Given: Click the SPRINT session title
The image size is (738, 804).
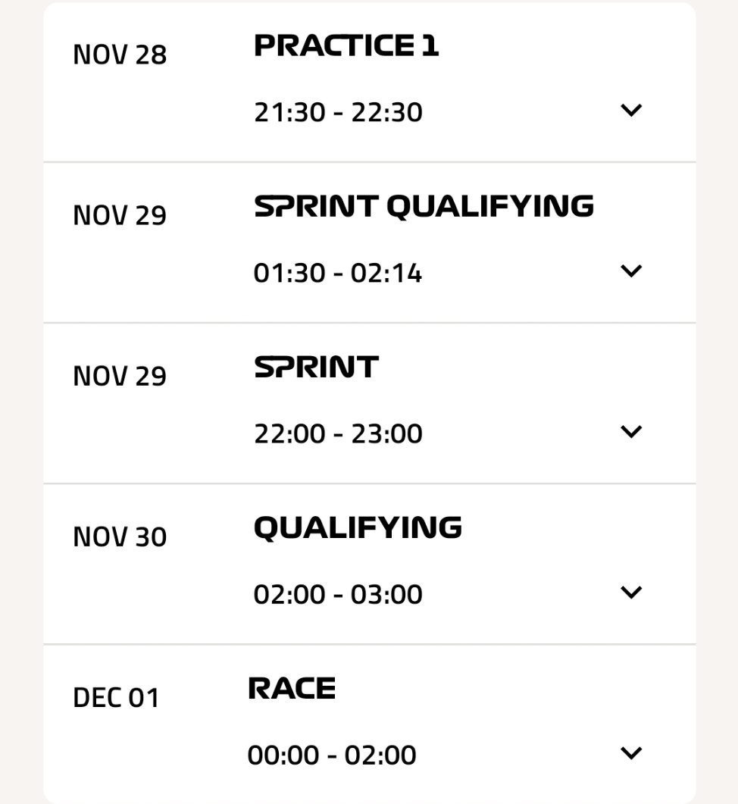Looking at the screenshot, I should tap(316, 368).
